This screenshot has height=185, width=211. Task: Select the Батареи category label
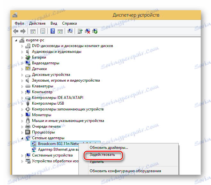point(39,57)
